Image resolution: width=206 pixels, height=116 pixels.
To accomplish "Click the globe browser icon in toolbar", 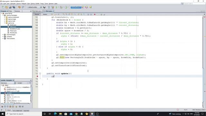I will [44, 7].
